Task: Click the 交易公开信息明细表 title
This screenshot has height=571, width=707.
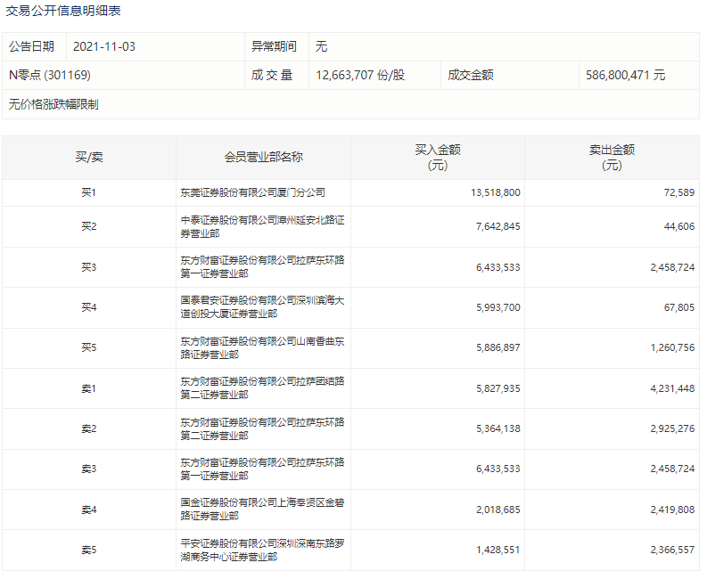Action: pos(63,12)
